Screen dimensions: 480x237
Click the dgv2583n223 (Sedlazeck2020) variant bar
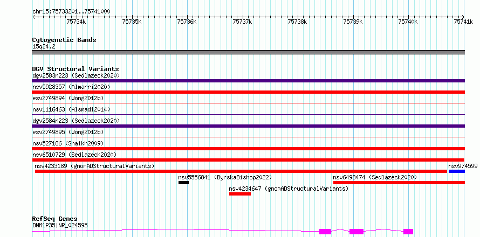coord(248,81)
